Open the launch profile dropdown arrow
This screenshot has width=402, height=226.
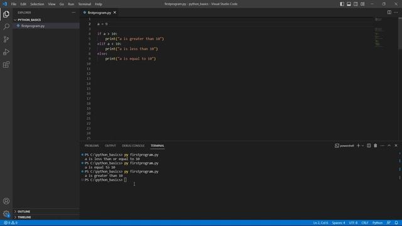pos(362,146)
